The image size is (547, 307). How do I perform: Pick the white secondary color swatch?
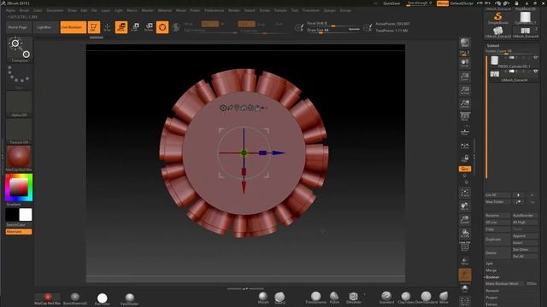click(x=26, y=215)
